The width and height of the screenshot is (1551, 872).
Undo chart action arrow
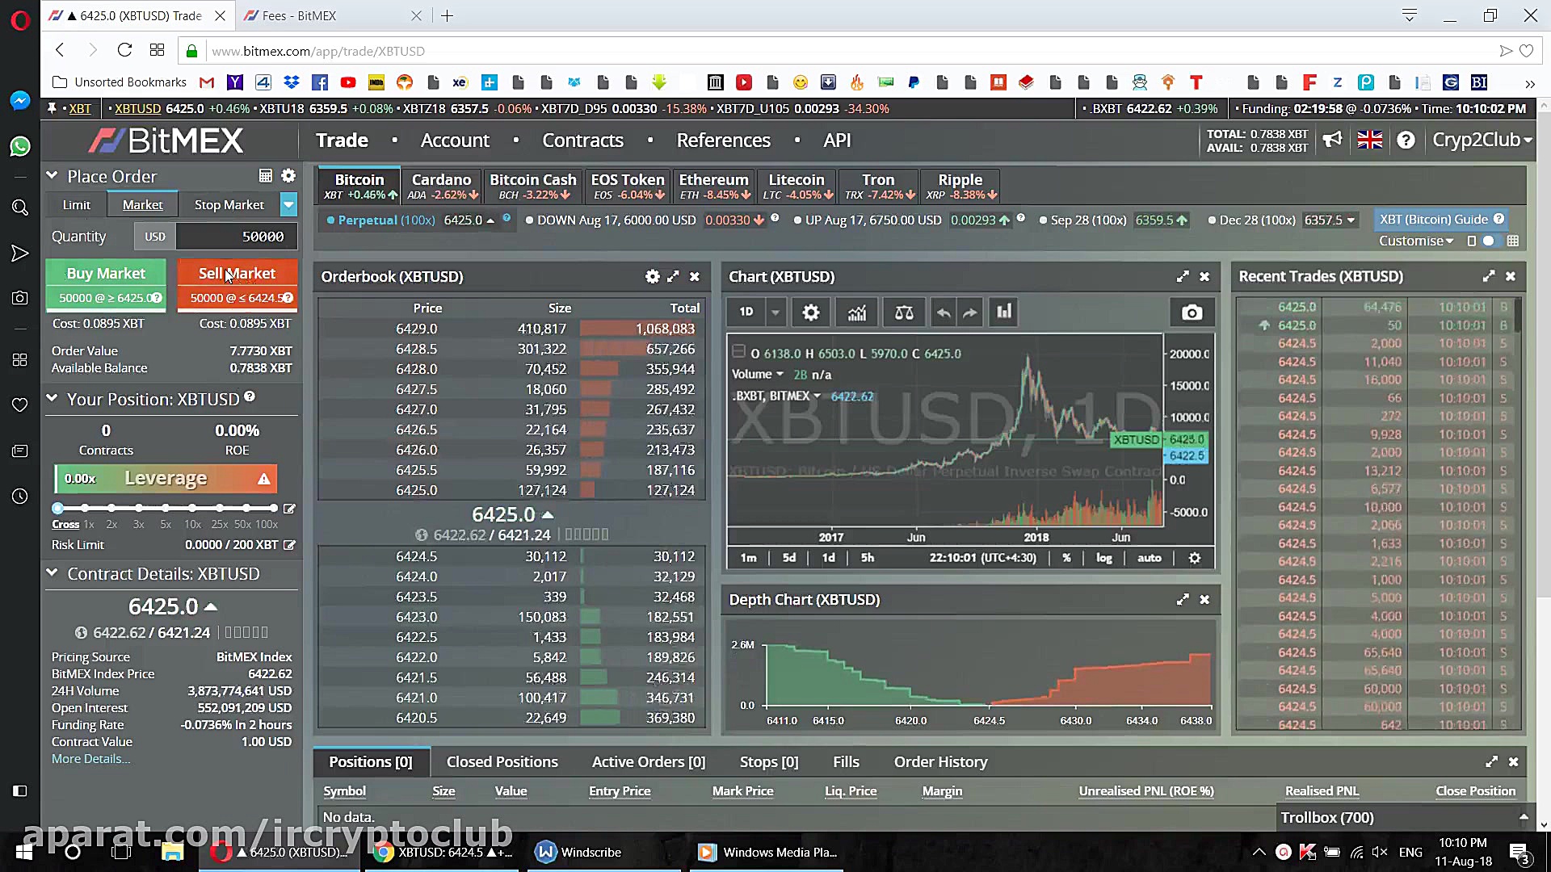click(943, 312)
